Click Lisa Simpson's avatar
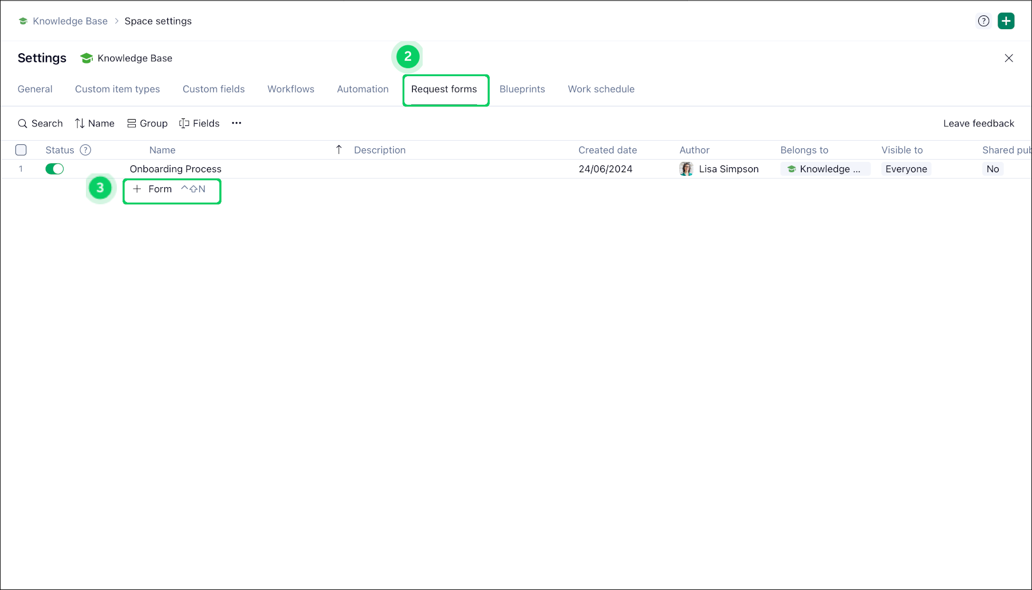1032x590 pixels. click(686, 169)
